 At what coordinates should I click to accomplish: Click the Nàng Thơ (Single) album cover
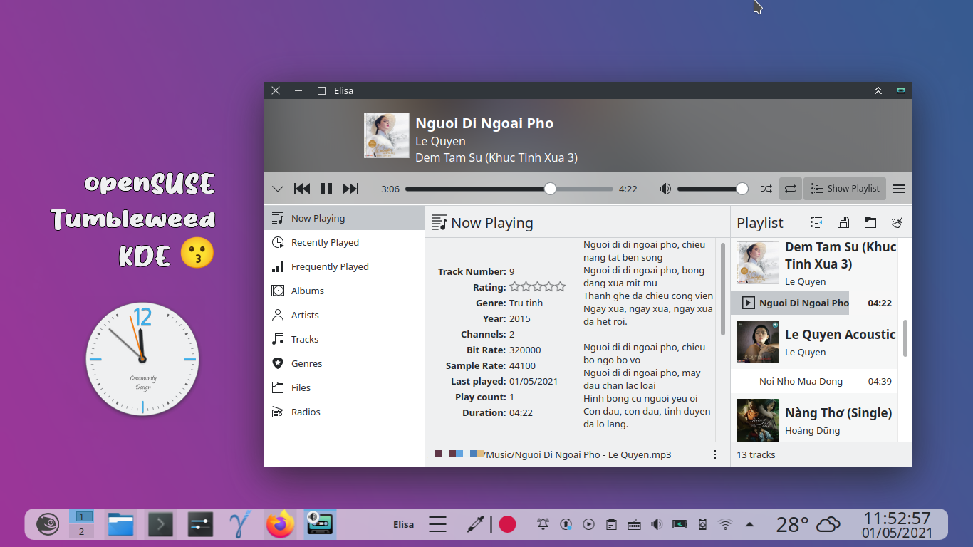click(x=758, y=420)
